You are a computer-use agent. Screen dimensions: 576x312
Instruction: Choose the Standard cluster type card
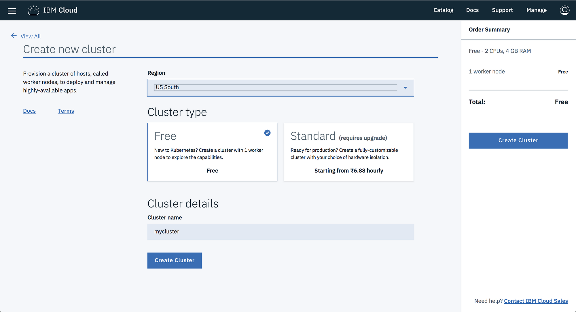tap(349, 152)
